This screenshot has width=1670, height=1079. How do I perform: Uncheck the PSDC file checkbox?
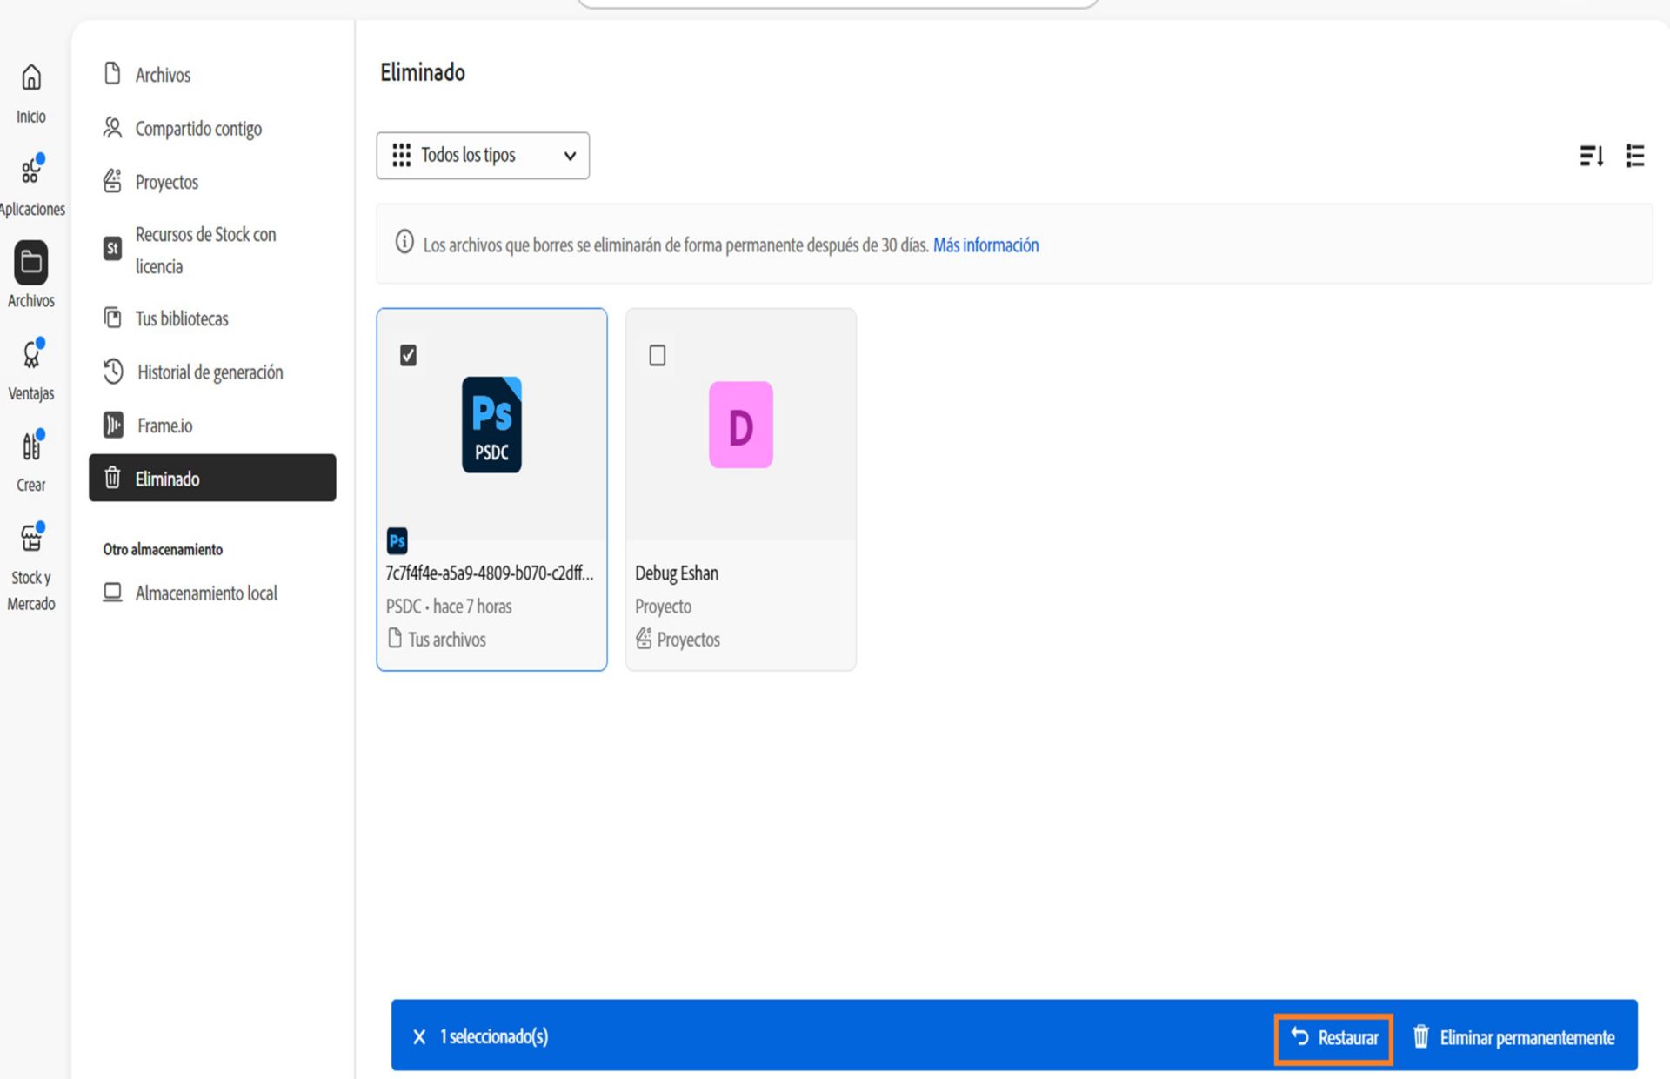408,355
